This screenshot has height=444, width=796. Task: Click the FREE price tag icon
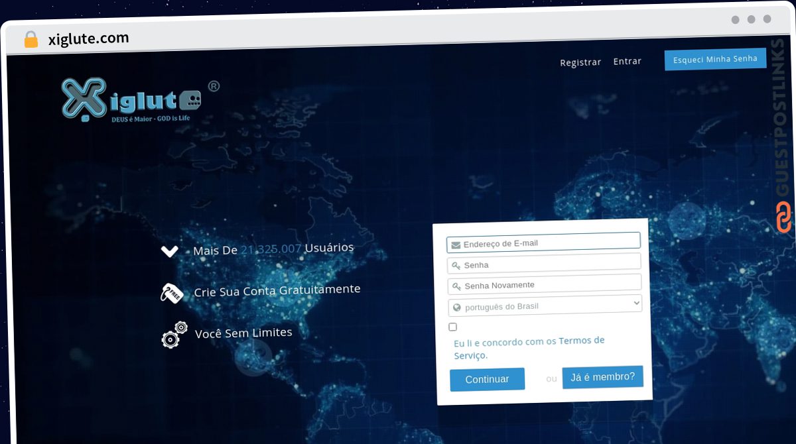[171, 293]
